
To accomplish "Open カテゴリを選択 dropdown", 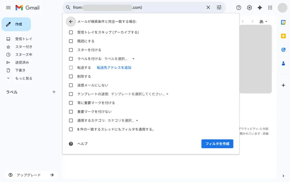I will (123, 121).
